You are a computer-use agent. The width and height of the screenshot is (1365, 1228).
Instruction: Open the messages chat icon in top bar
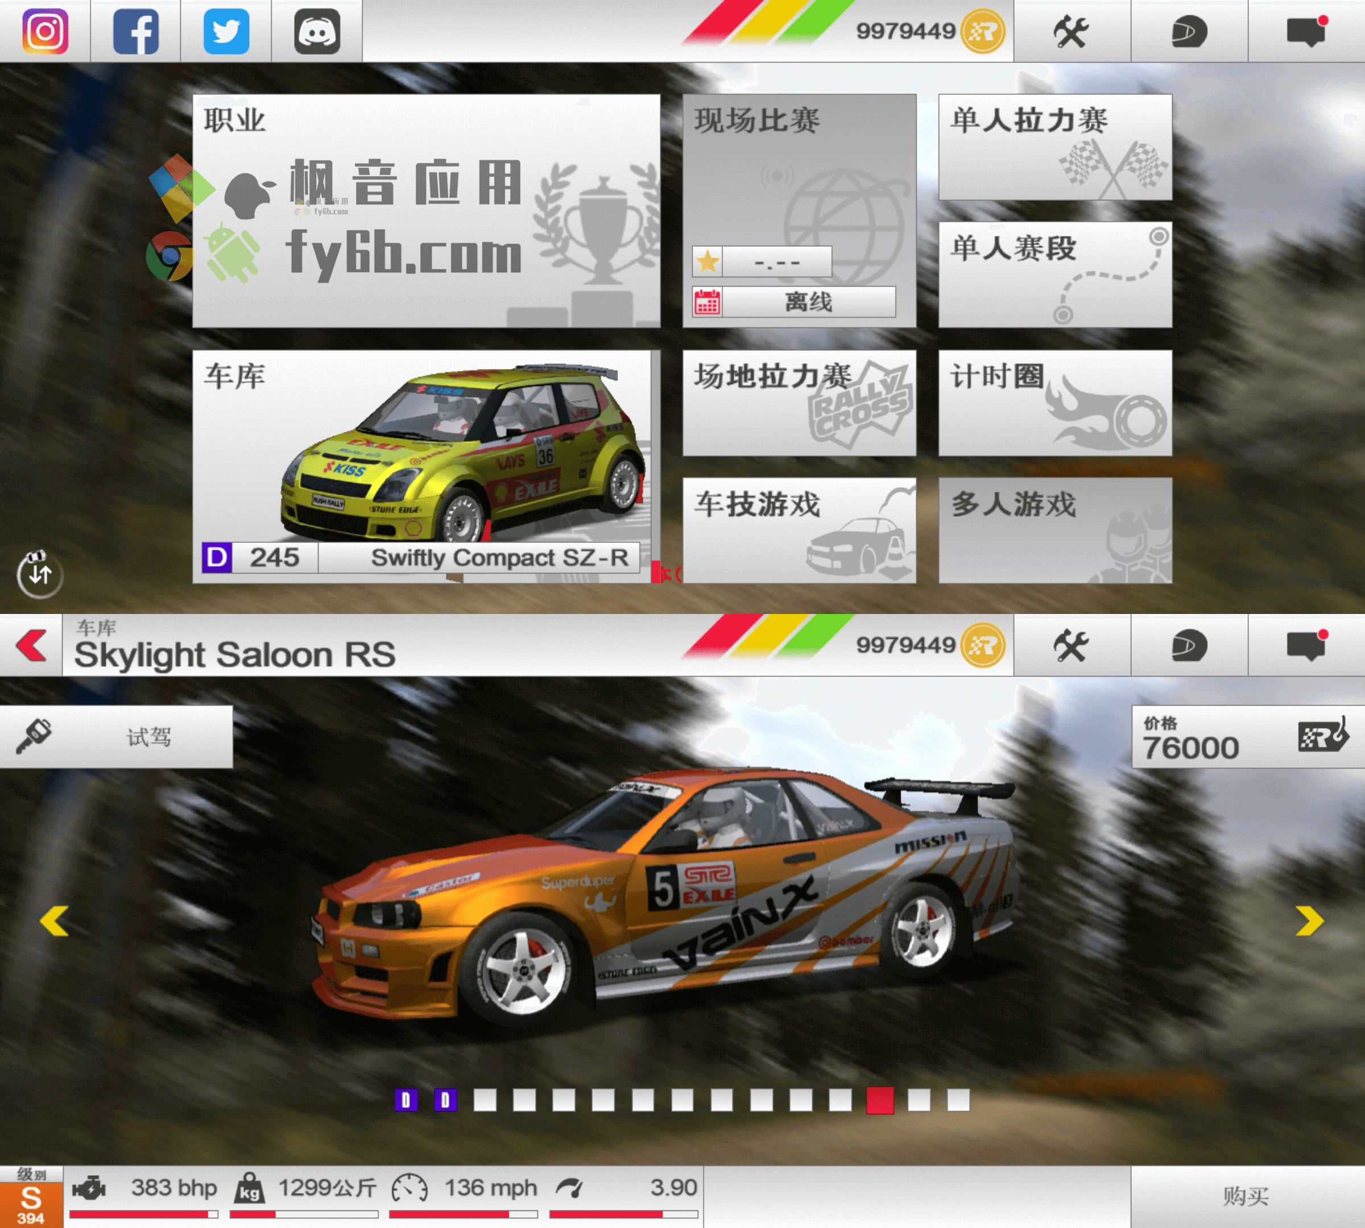click(x=1306, y=31)
